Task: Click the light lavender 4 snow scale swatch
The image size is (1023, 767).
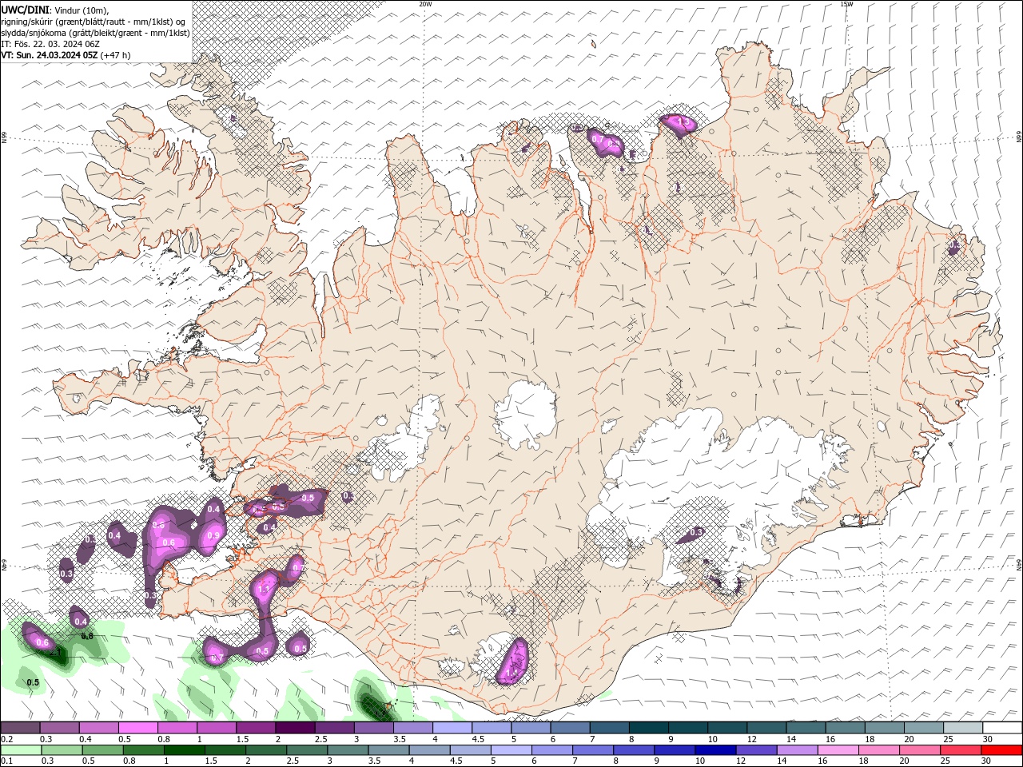Action: pyautogui.click(x=452, y=728)
